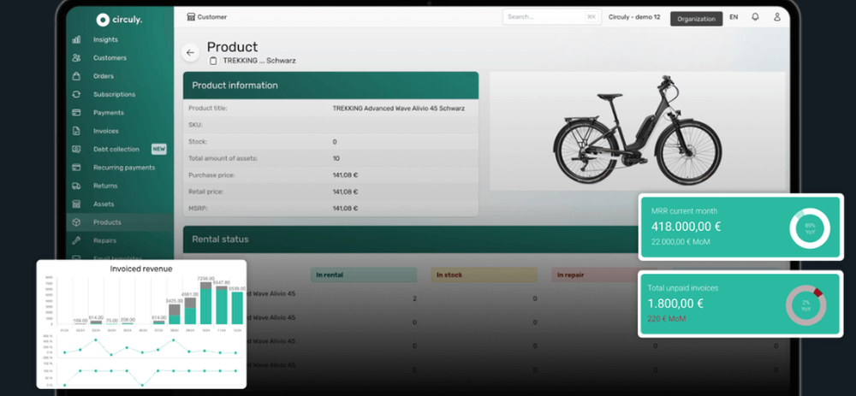The width and height of the screenshot is (856, 396).
Task: Open Repairs in the sidebar
Action: coord(104,240)
